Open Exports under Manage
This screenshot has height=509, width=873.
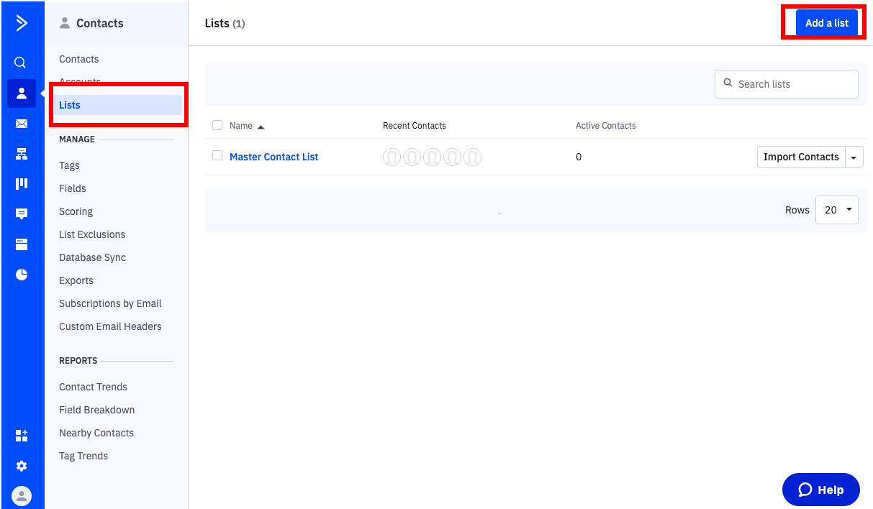click(76, 280)
